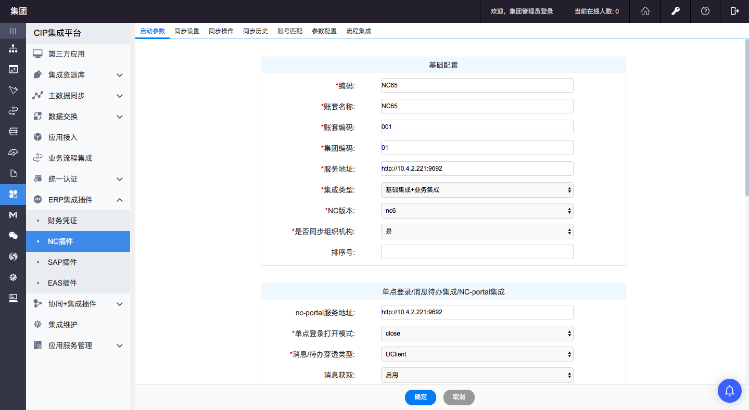Click the organization chart icon in left rail
Image resolution: width=749 pixels, height=410 pixels.
13,49
